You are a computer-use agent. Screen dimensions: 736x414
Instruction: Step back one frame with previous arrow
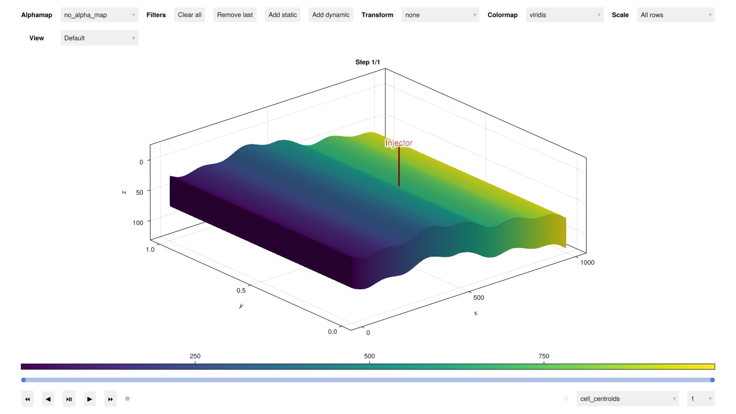point(48,399)
